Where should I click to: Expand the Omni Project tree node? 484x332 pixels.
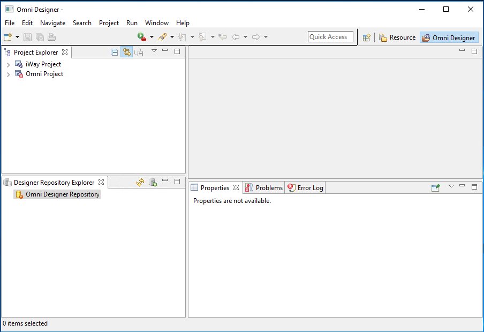[9, 74]
